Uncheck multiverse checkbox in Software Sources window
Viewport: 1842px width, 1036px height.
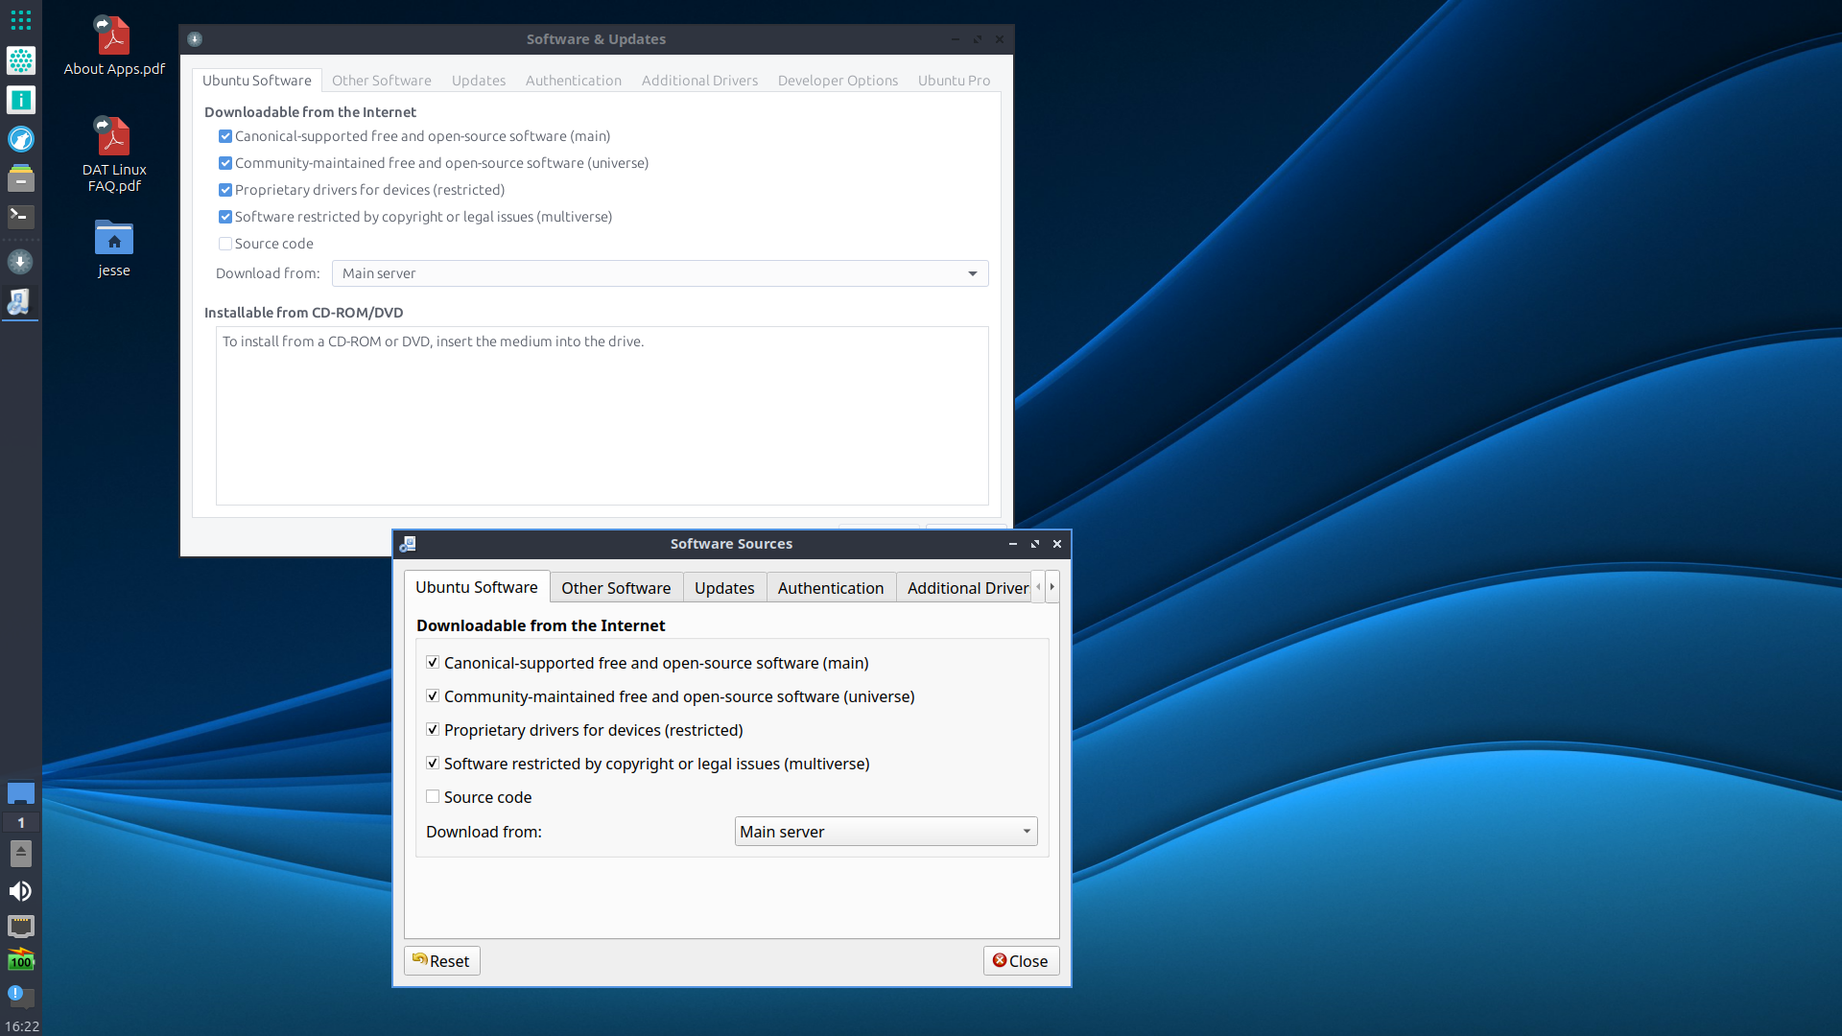click(433, 764)
